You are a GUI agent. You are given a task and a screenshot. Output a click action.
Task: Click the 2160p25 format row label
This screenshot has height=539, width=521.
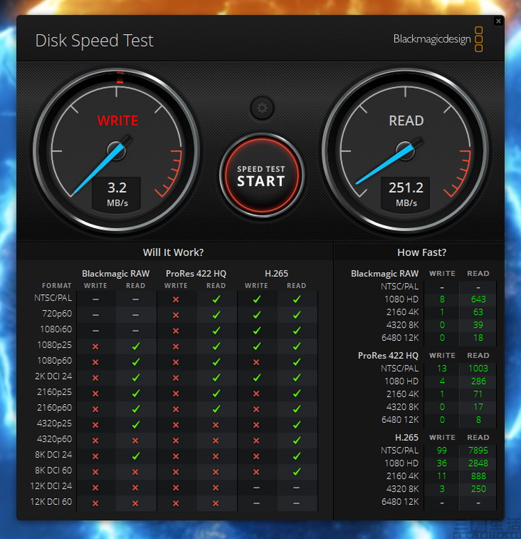55,392
